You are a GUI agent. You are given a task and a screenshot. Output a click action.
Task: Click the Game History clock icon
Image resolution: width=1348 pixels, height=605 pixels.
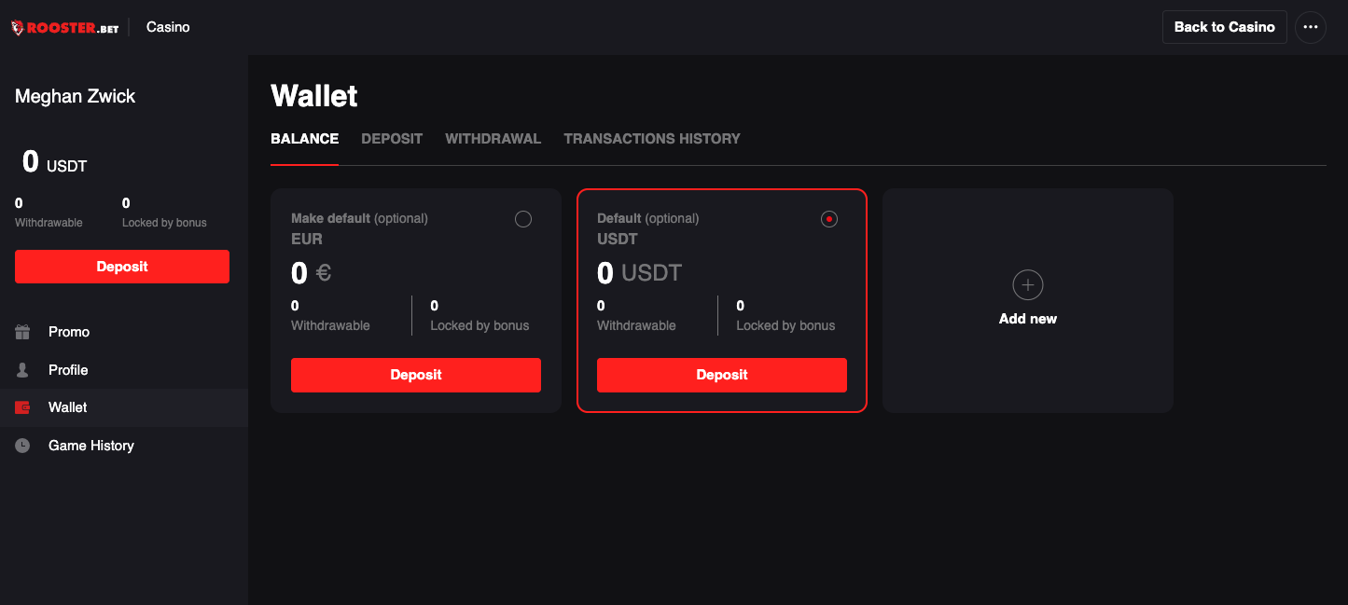tap(22, 446)
